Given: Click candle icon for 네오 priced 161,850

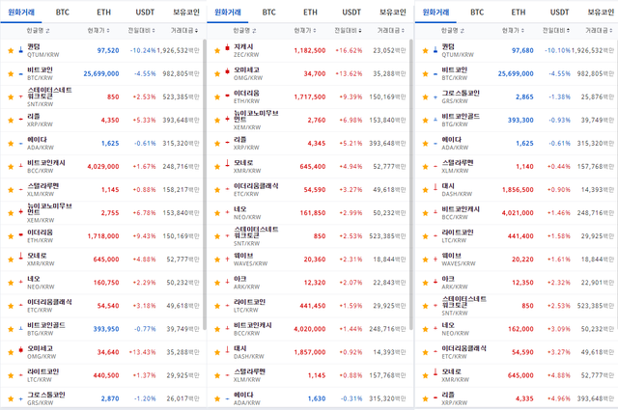Looking at the screenshot, I should 228,212.
